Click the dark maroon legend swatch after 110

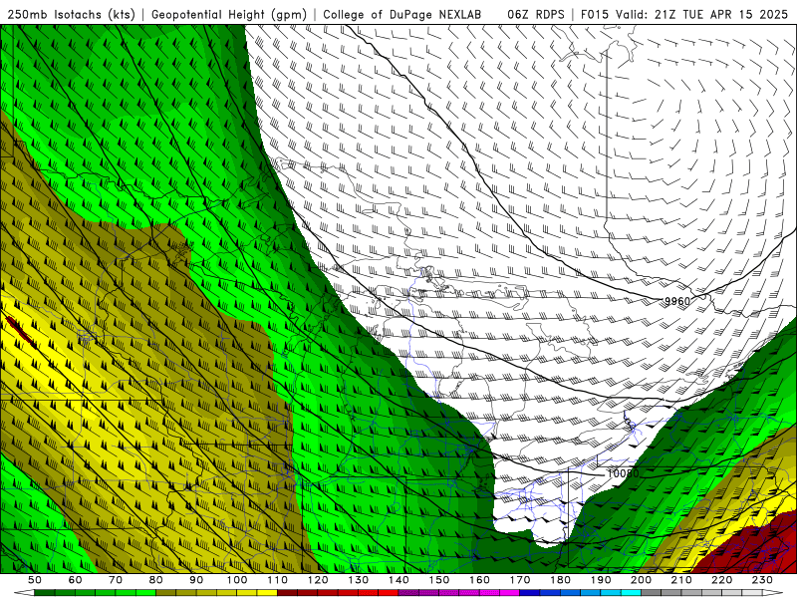[287, 592]
